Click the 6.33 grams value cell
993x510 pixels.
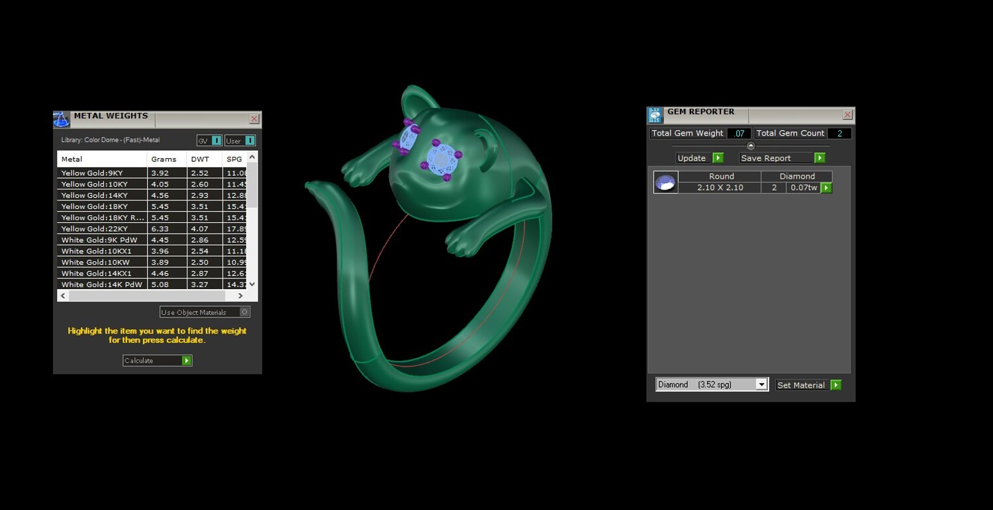pyautogui.click(x=167, y=229)
